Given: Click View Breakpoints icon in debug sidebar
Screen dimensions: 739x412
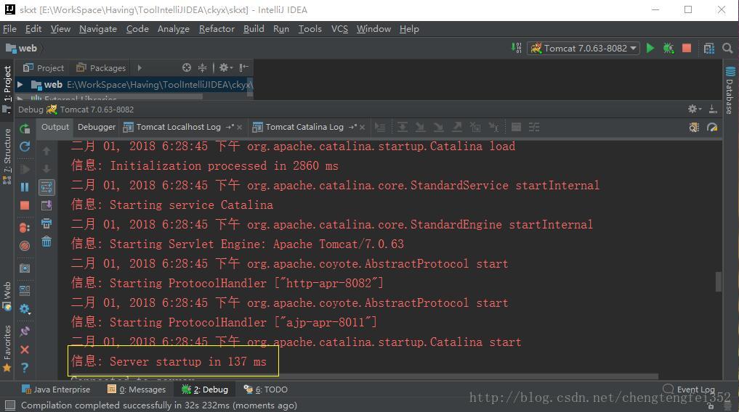Looking at the screenshot, I should click(25, 228).
